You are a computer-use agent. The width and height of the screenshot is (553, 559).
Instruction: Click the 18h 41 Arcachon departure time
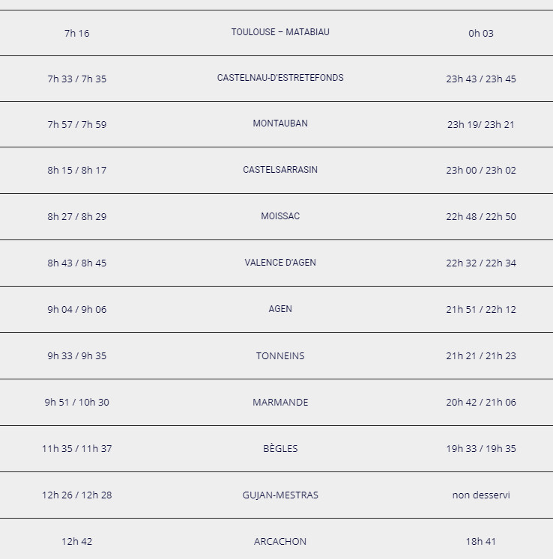point(481,541)
